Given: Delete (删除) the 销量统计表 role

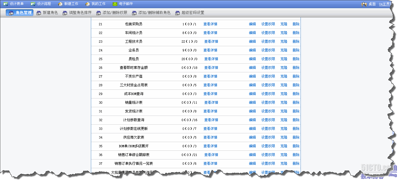Looking at the screenshot, I should [296, 103].
